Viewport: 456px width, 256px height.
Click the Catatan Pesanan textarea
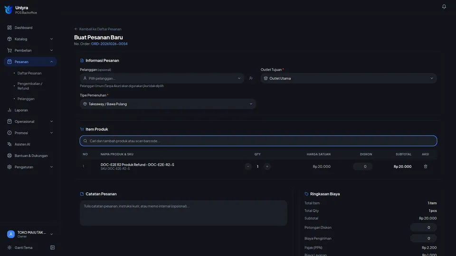click(x=183, y=213)
